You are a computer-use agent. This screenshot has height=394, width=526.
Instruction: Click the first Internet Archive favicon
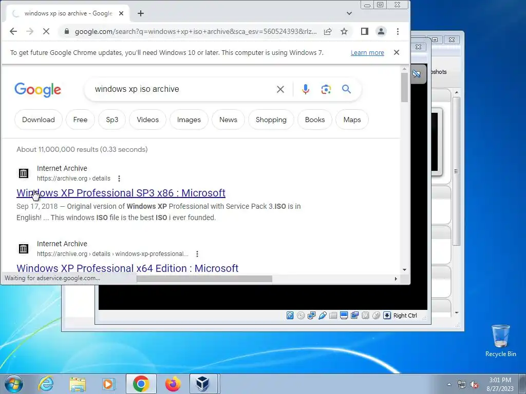(x=24, y=173)
